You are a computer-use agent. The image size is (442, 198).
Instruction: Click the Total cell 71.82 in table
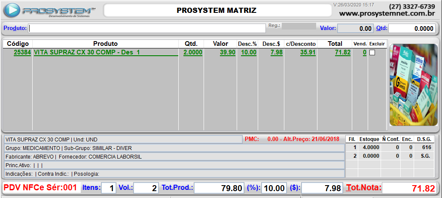click(x=343, y=52)
